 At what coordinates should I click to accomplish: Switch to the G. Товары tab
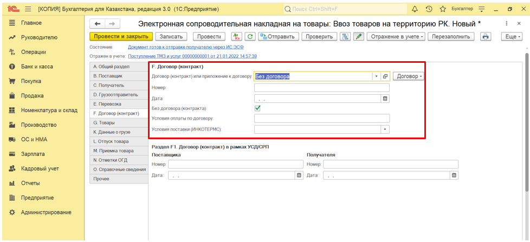click(x=104, y=123)
